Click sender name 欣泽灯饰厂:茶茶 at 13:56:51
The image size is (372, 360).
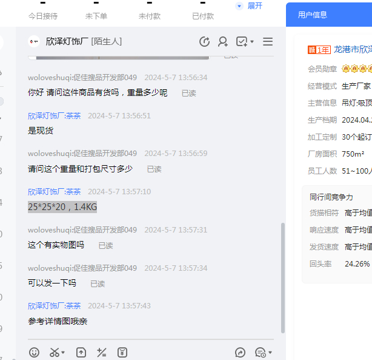(55, 115)
